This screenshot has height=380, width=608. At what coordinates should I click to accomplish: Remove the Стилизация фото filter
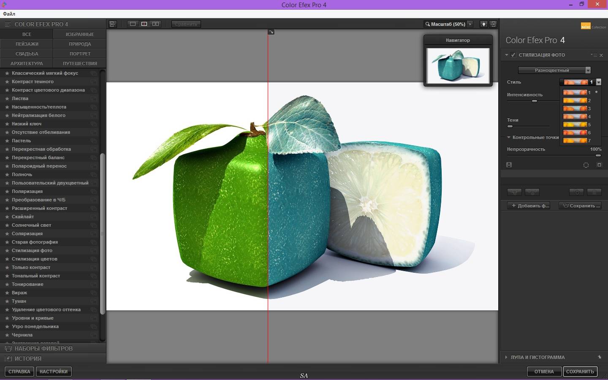(601, 55)
